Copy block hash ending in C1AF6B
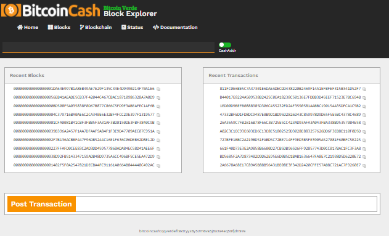The height and width of the screenshot is (236, 389). pyautogui.click(x=158, y=107)
